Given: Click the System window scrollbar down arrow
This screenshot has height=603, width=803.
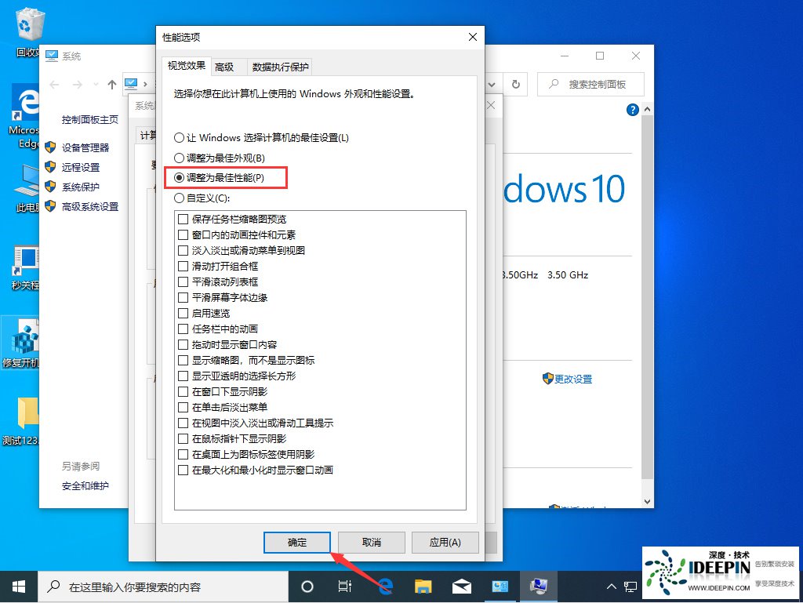Looking at the screenshot, I should coord(647,502).
